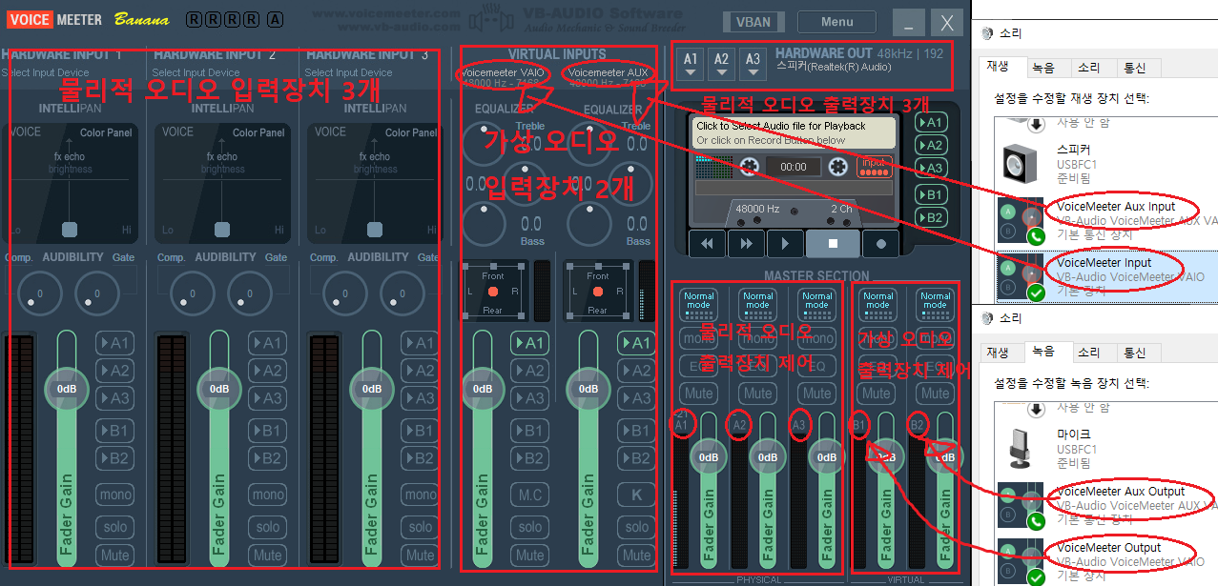Screen dimensions: 1218x586
Task: Route cassette playback to bus A2
Action: [x=930, y=145]
